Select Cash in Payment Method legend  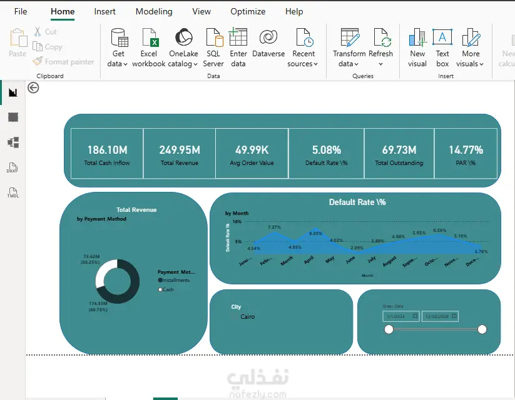coord(166,289)
